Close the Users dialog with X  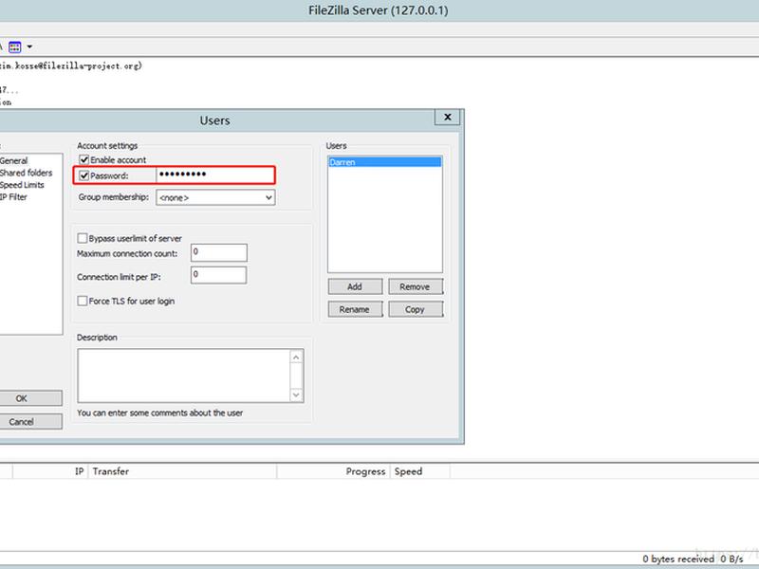tap(447, 117)
